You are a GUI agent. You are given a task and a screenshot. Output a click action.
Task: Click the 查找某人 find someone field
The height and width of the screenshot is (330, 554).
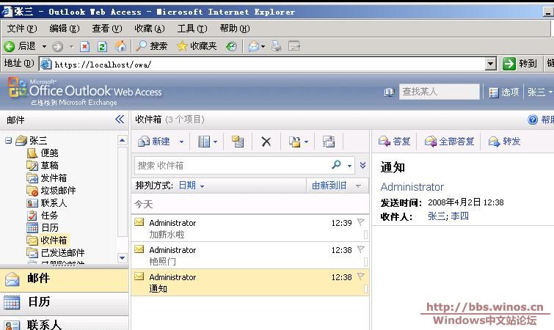pyautogui.click(x=438, y=92)
